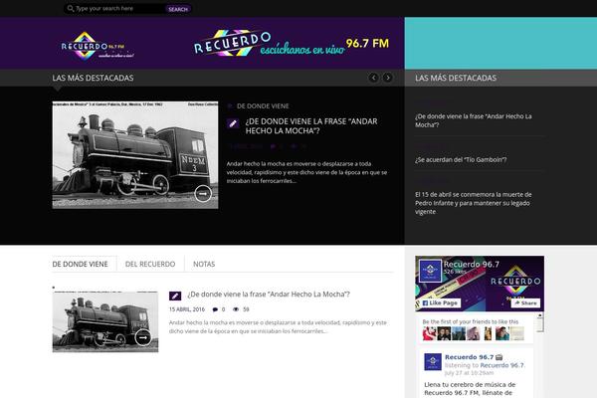Click the eye views icon showing 59
Screen dimensions: 597x398
(236, 309)
